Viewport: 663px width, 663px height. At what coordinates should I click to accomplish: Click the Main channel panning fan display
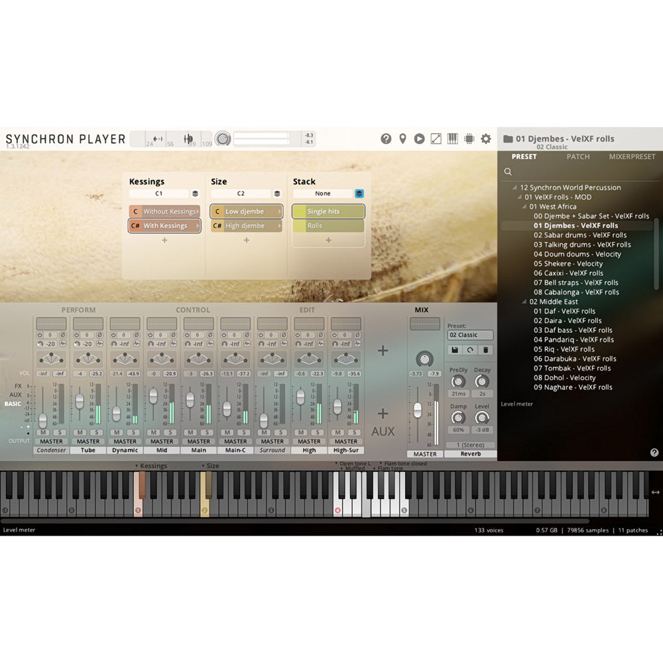point(198,359)
